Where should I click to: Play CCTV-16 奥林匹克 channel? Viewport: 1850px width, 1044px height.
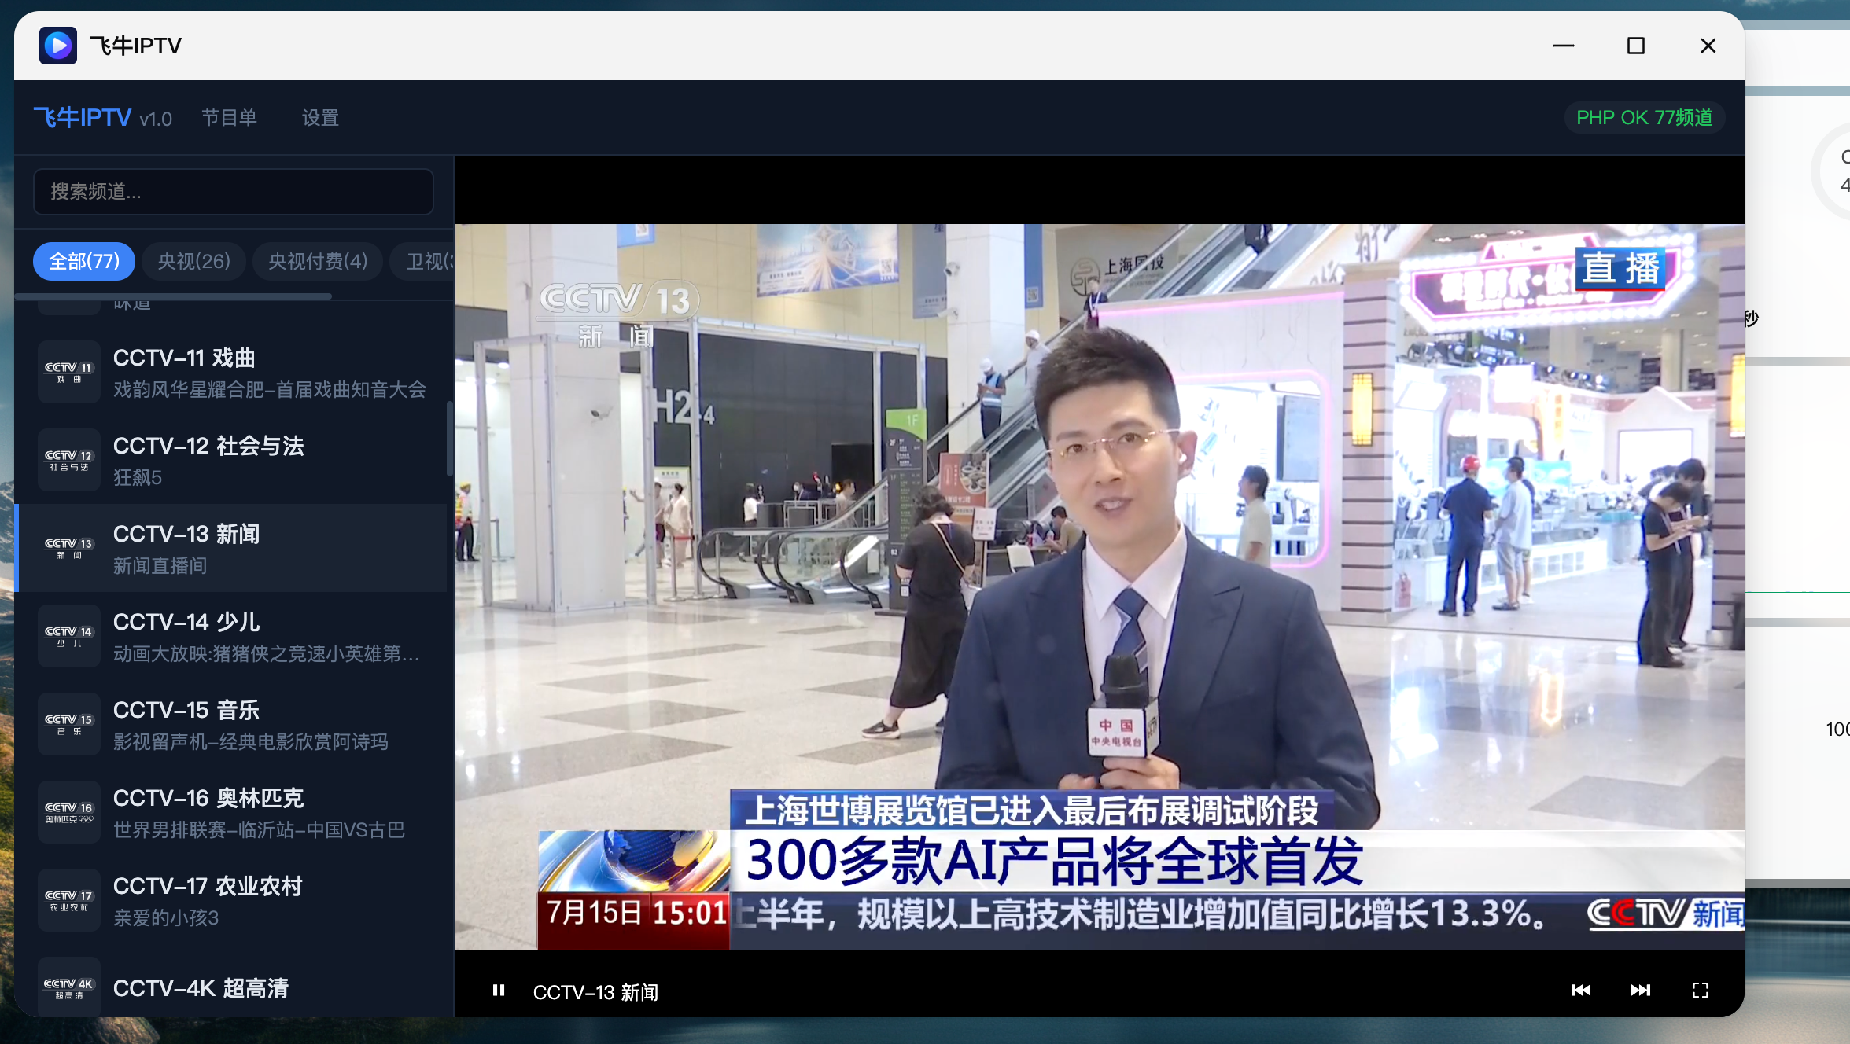[x=231, y=812]
